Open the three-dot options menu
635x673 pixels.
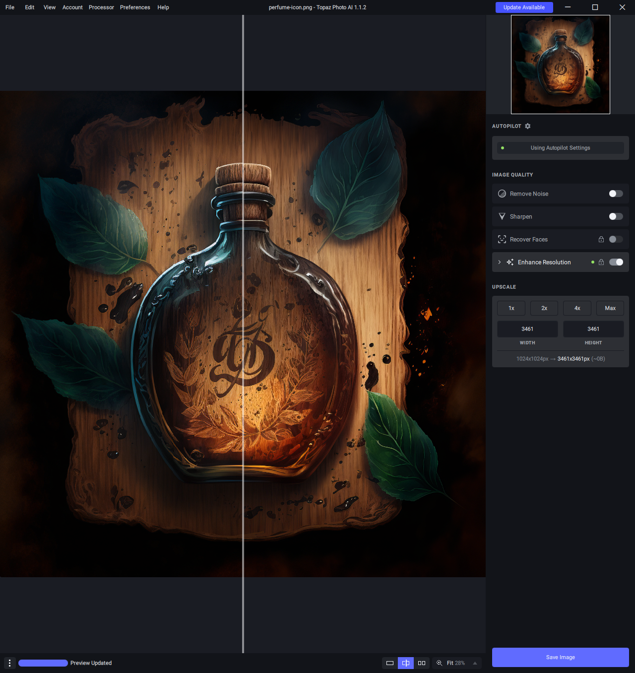[x=9, y=663]
